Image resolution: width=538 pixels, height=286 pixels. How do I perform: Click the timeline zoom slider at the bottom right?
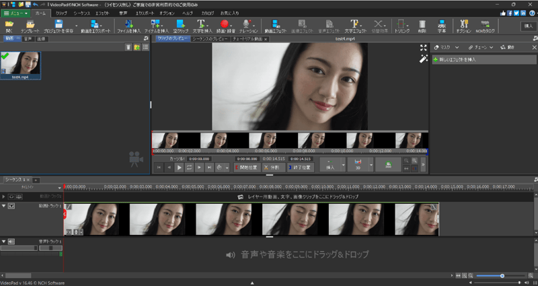point(502,276)
